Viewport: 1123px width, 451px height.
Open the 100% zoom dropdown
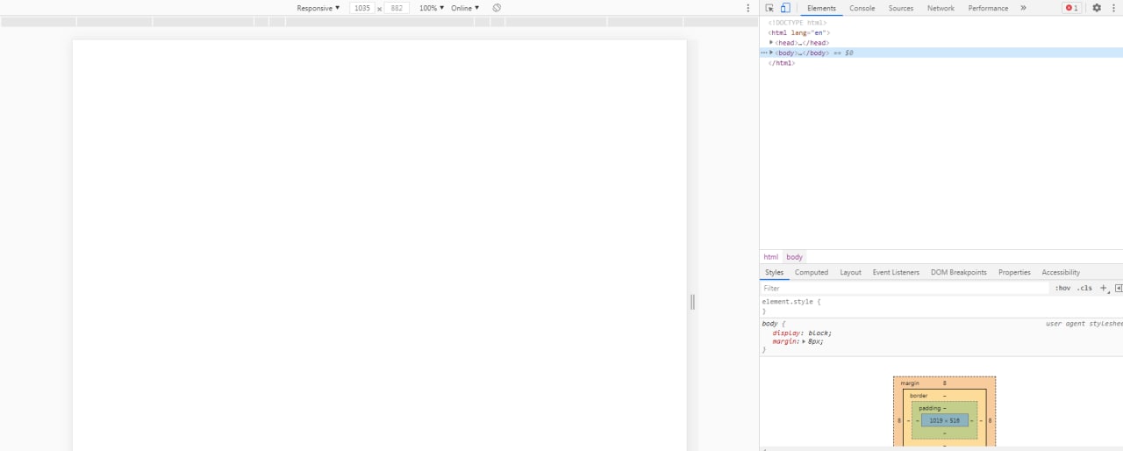pos(432,8)
